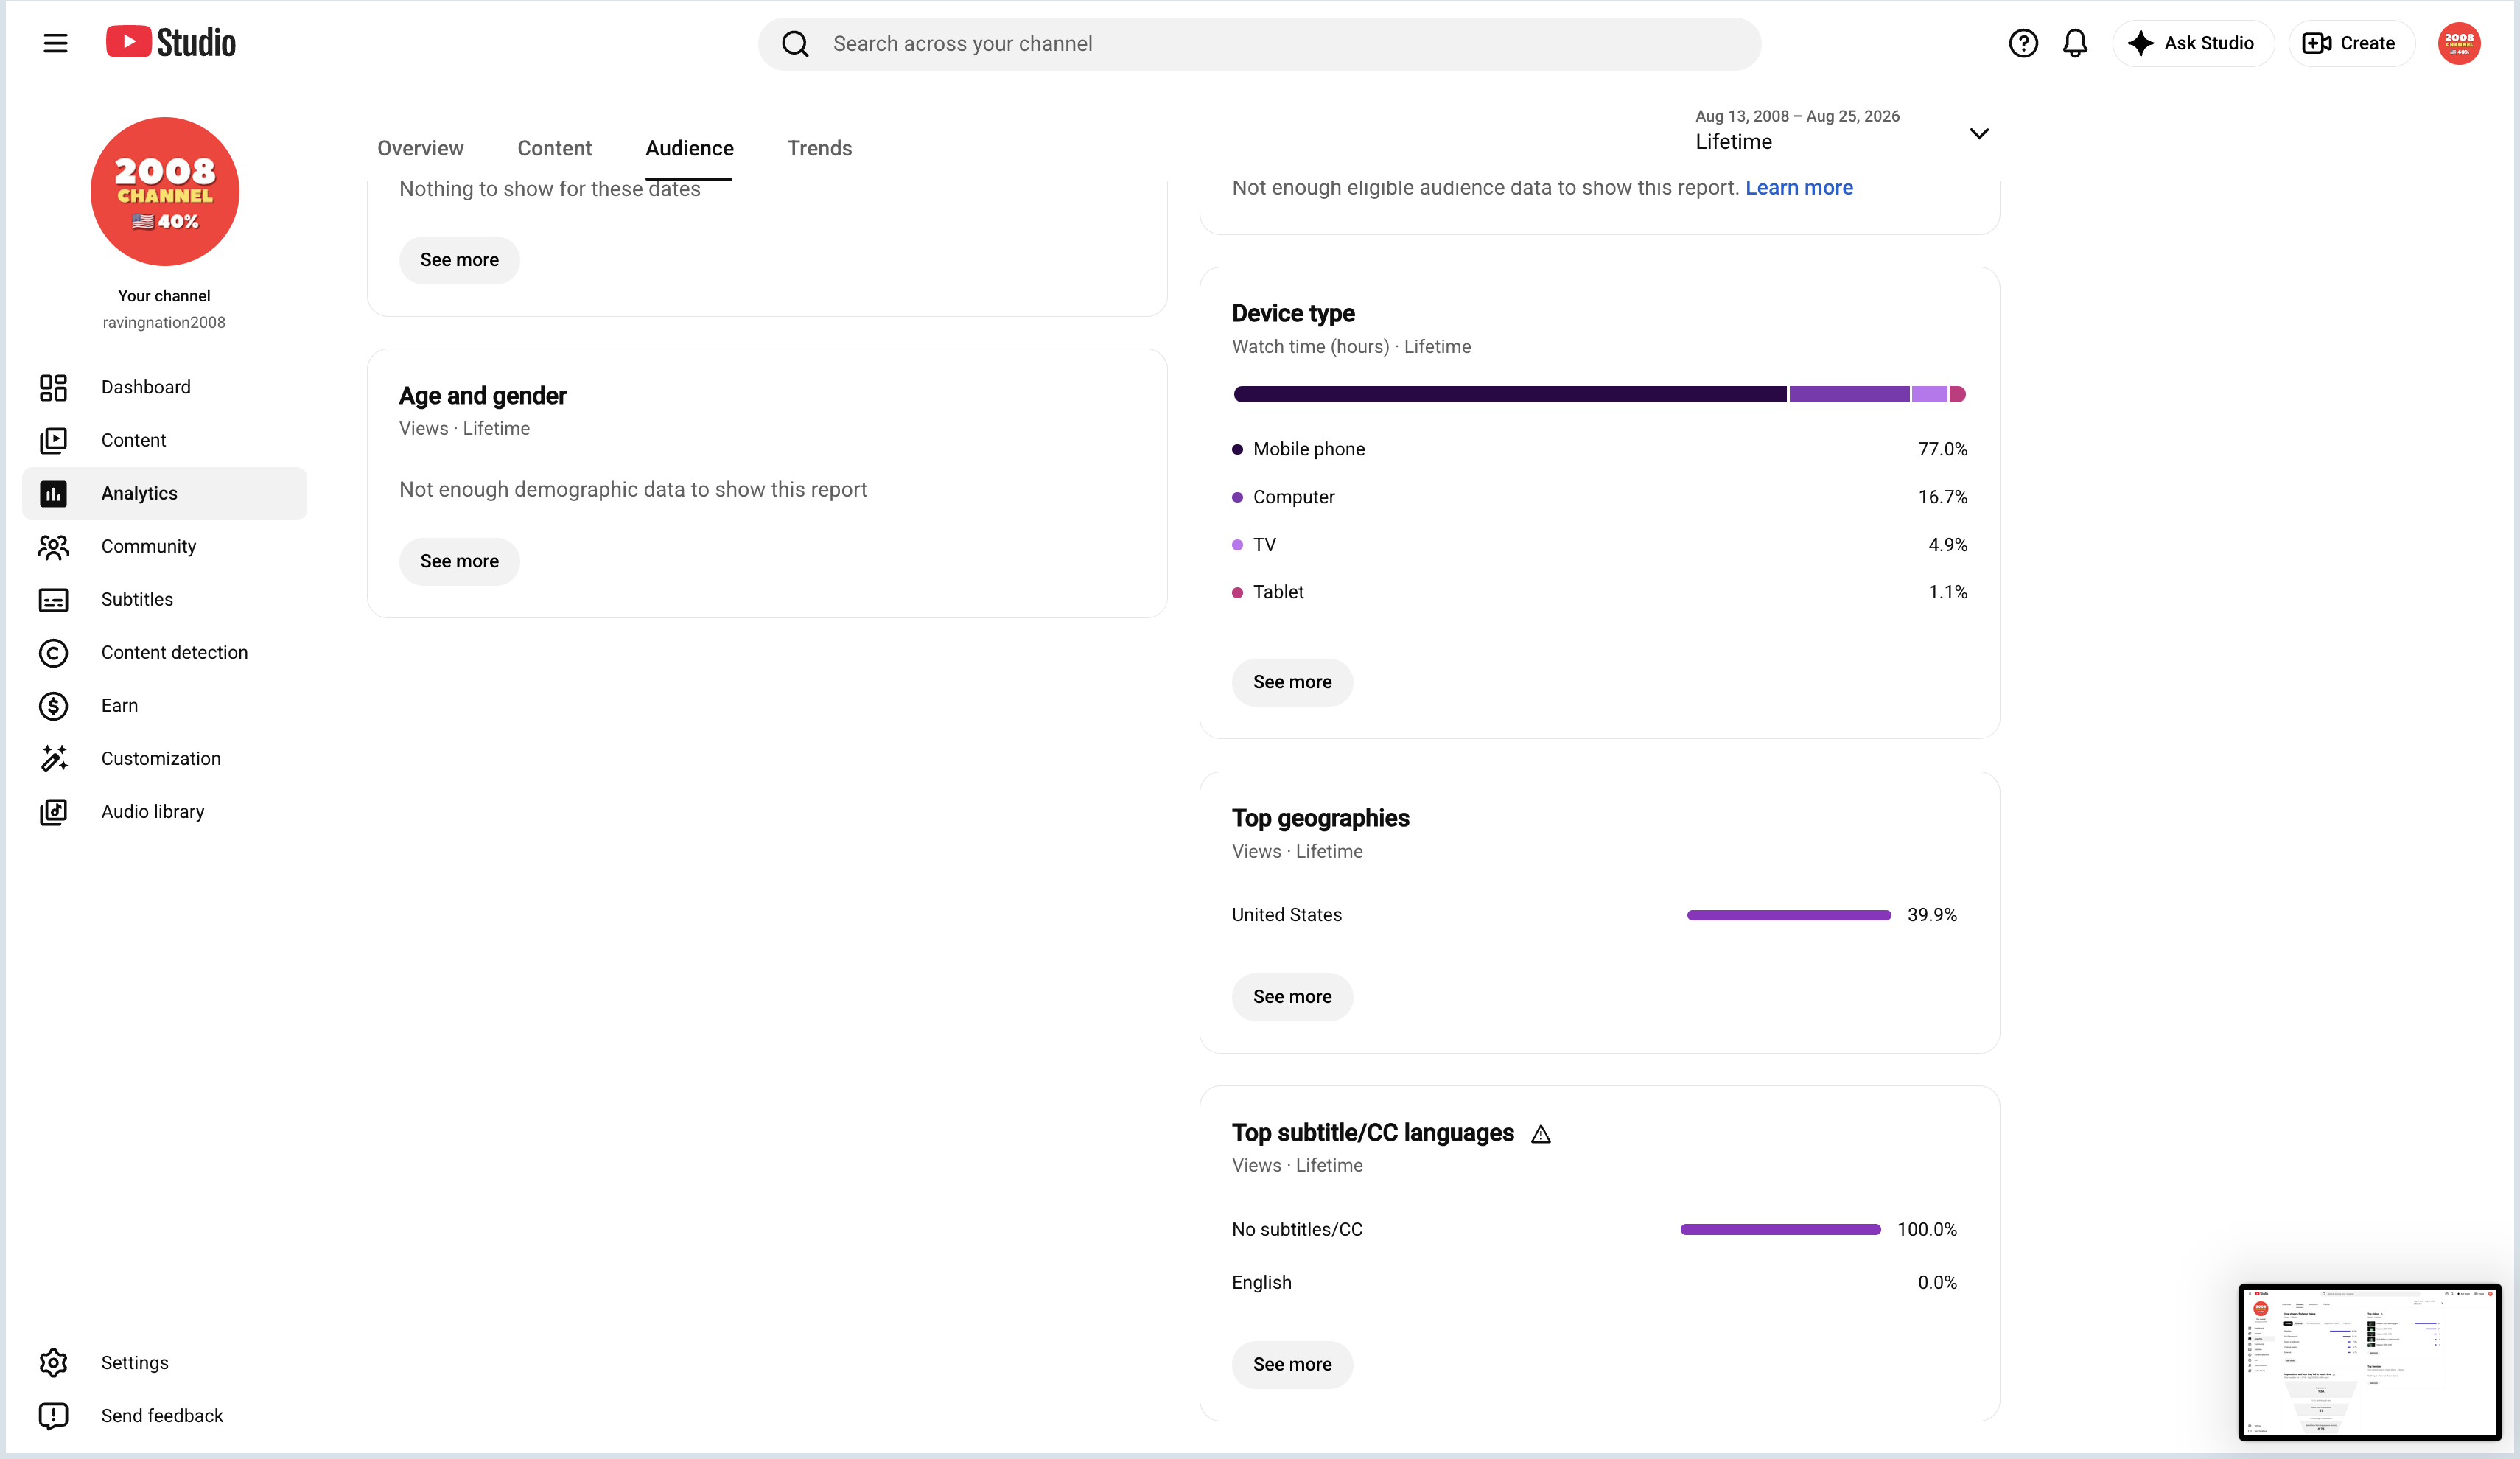Screen dimensions: 2520x1459
Task: Click the Mobile phone device row
Action: coord(1599,449)
